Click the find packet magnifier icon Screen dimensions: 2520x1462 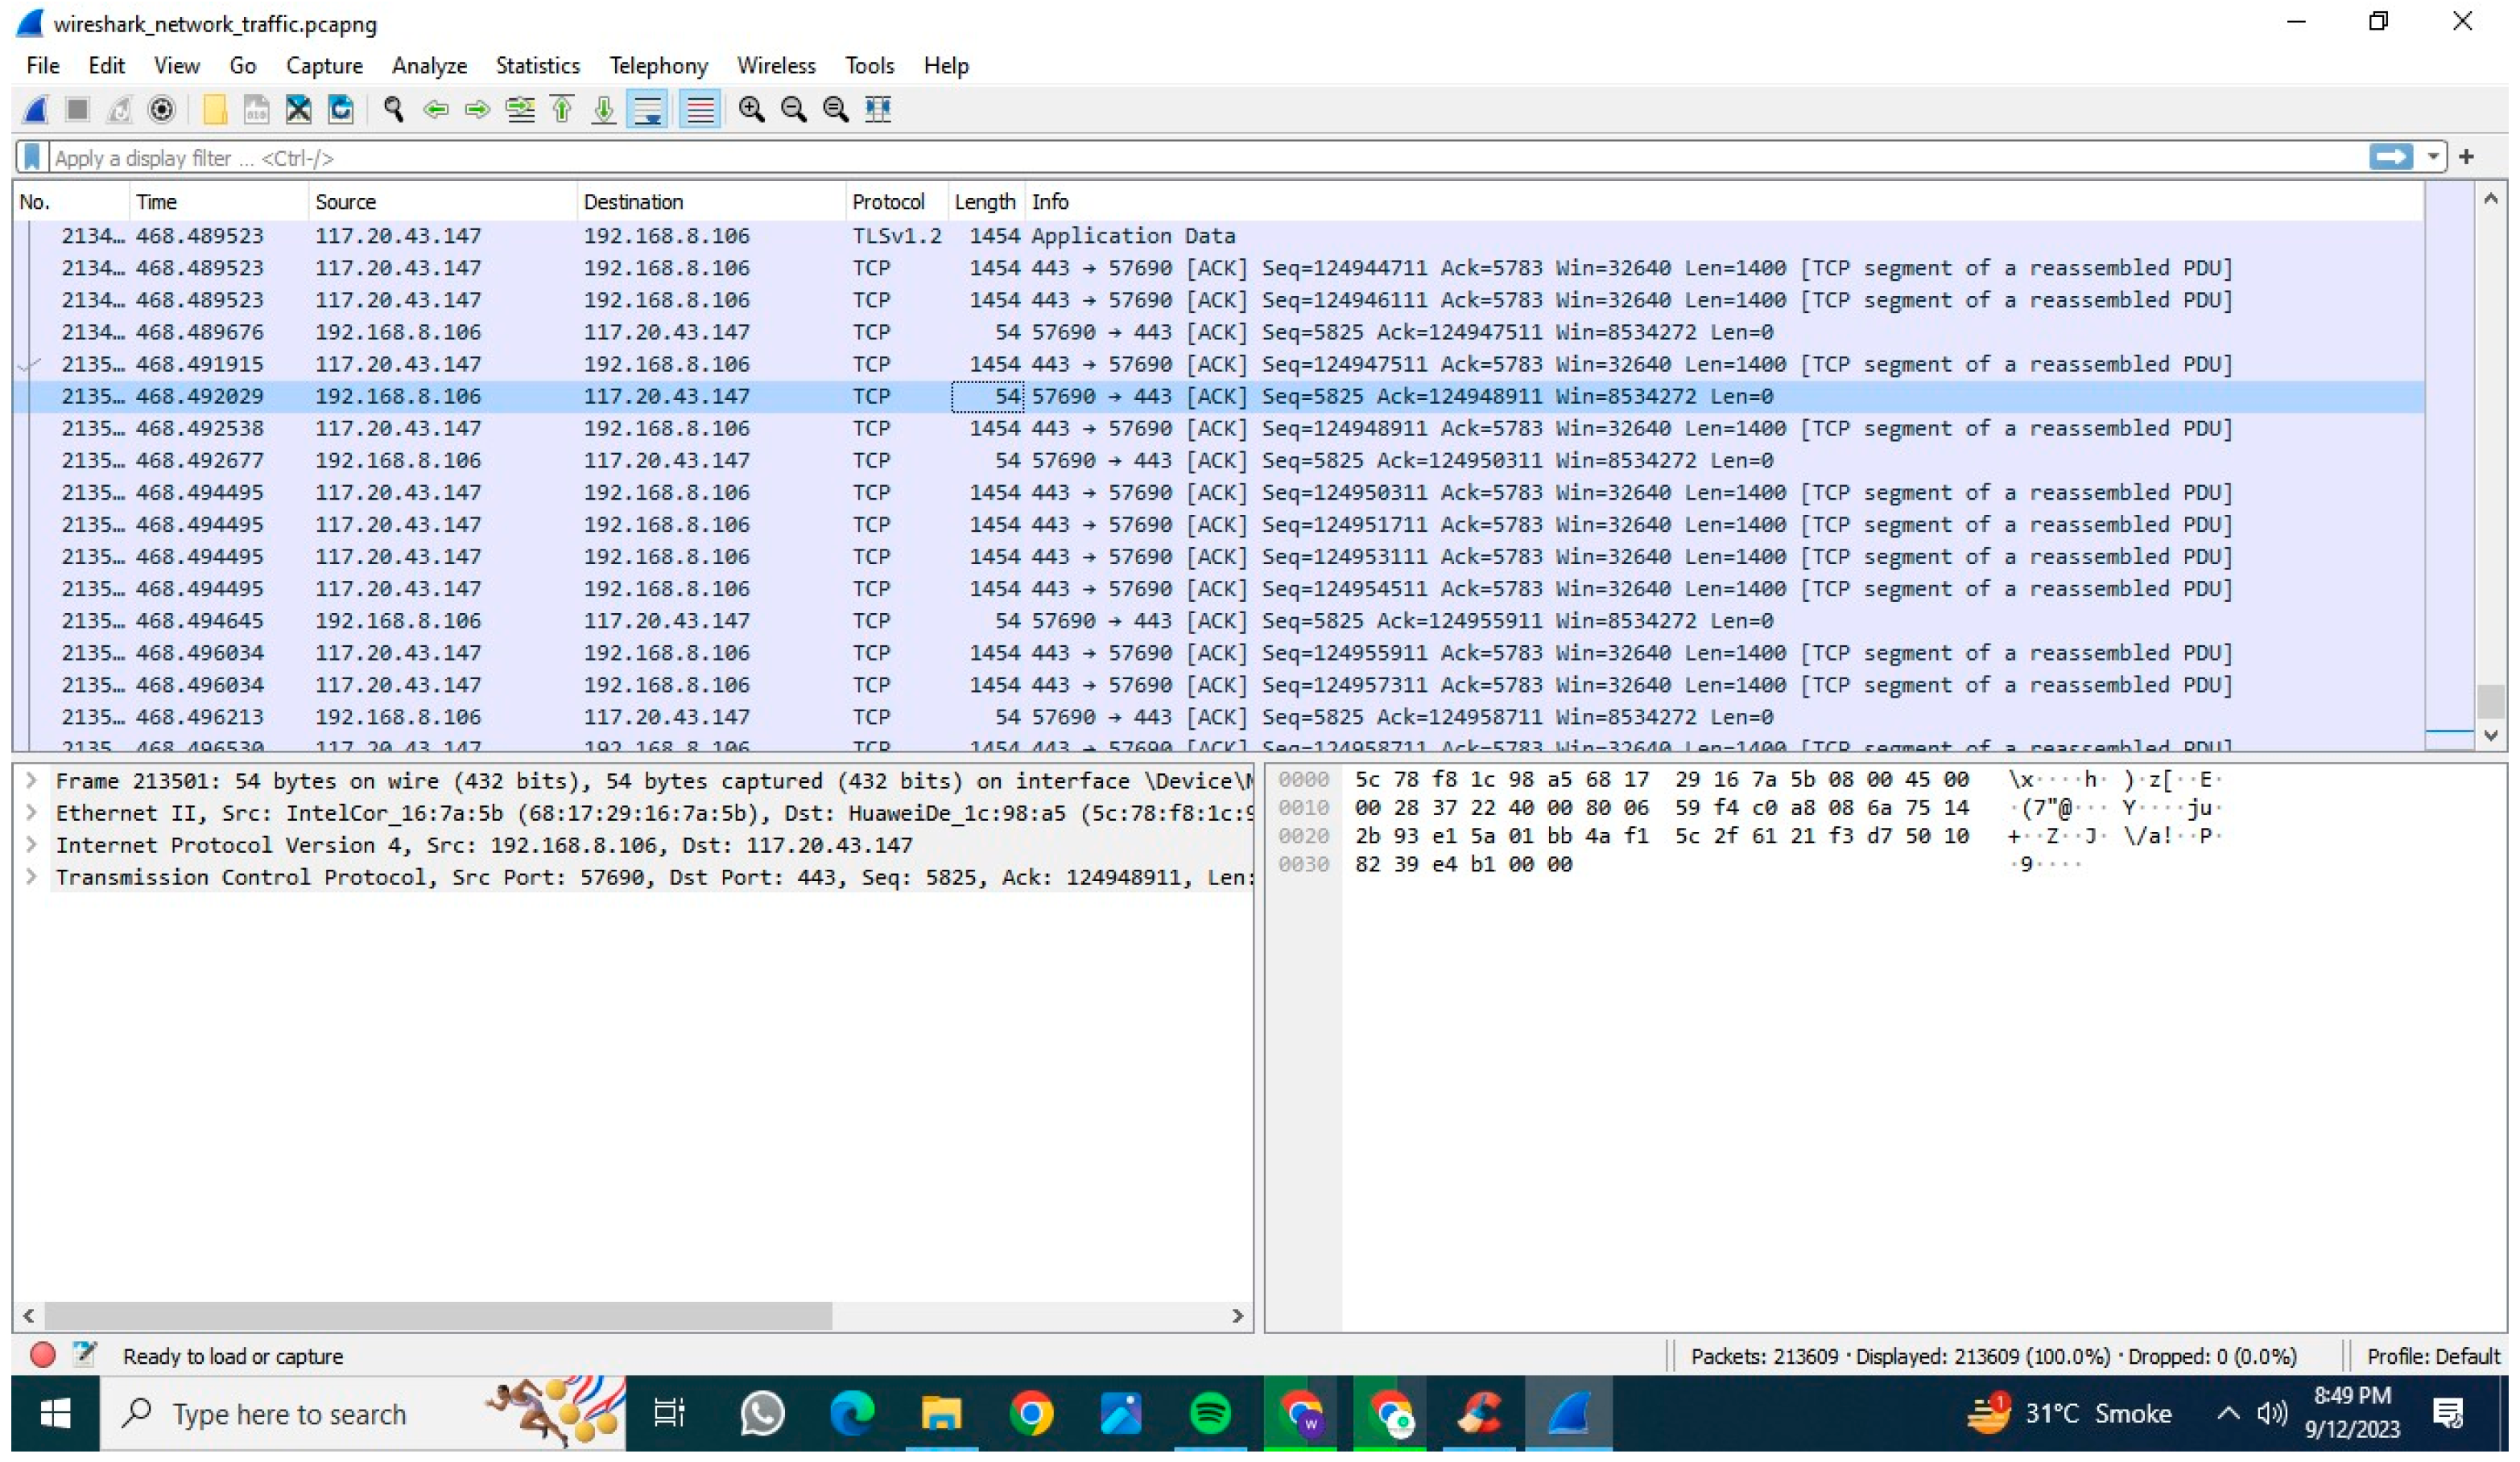tap(393, 109)
